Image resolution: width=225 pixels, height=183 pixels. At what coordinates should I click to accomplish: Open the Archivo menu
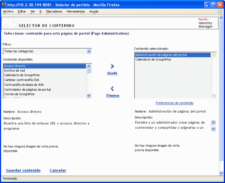pyautogui.click(x=8, y=11)
